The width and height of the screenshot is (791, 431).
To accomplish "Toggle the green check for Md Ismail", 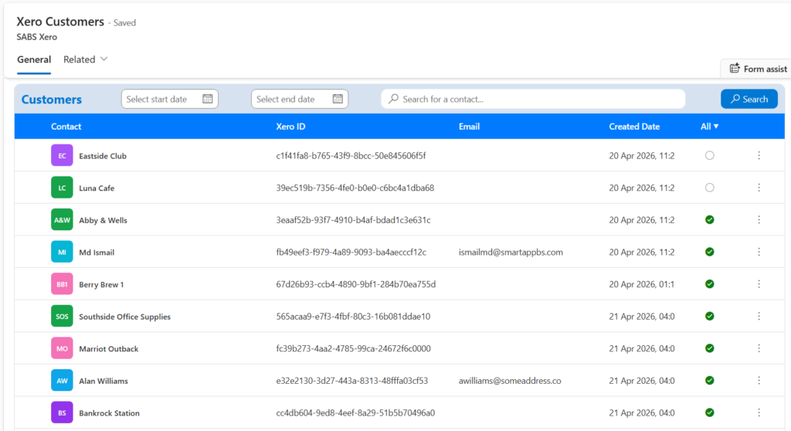I will (709, 252).
